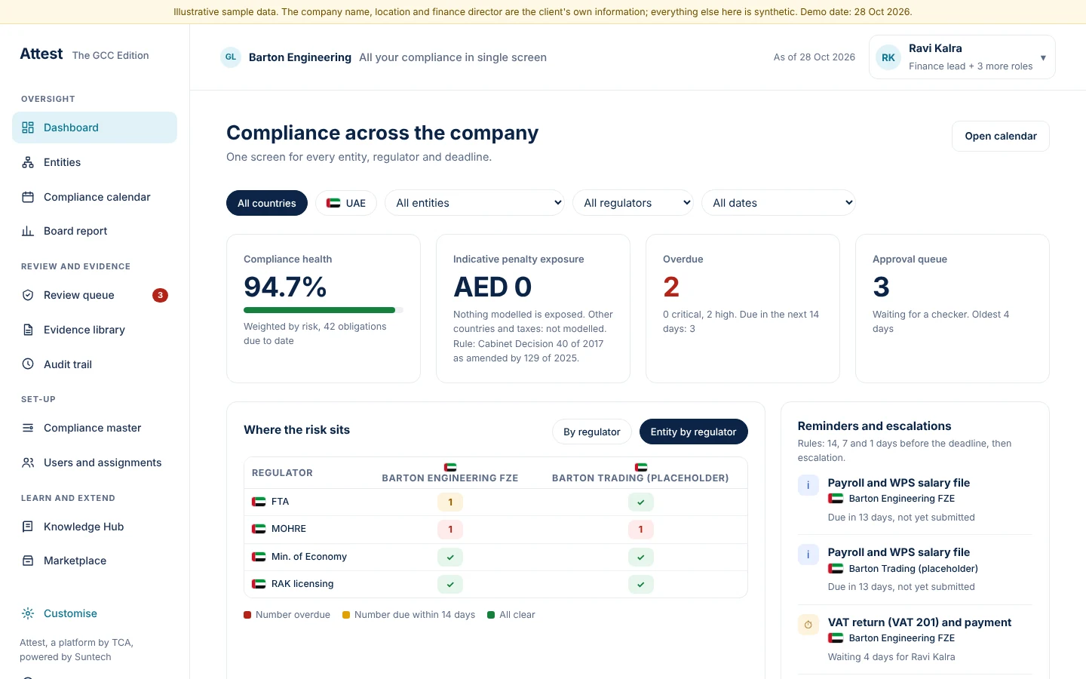Click the info icon for Barton Engineering FZE payroll reminder
The width and height of the screenshot is (1086, 679).
(808, 485)
